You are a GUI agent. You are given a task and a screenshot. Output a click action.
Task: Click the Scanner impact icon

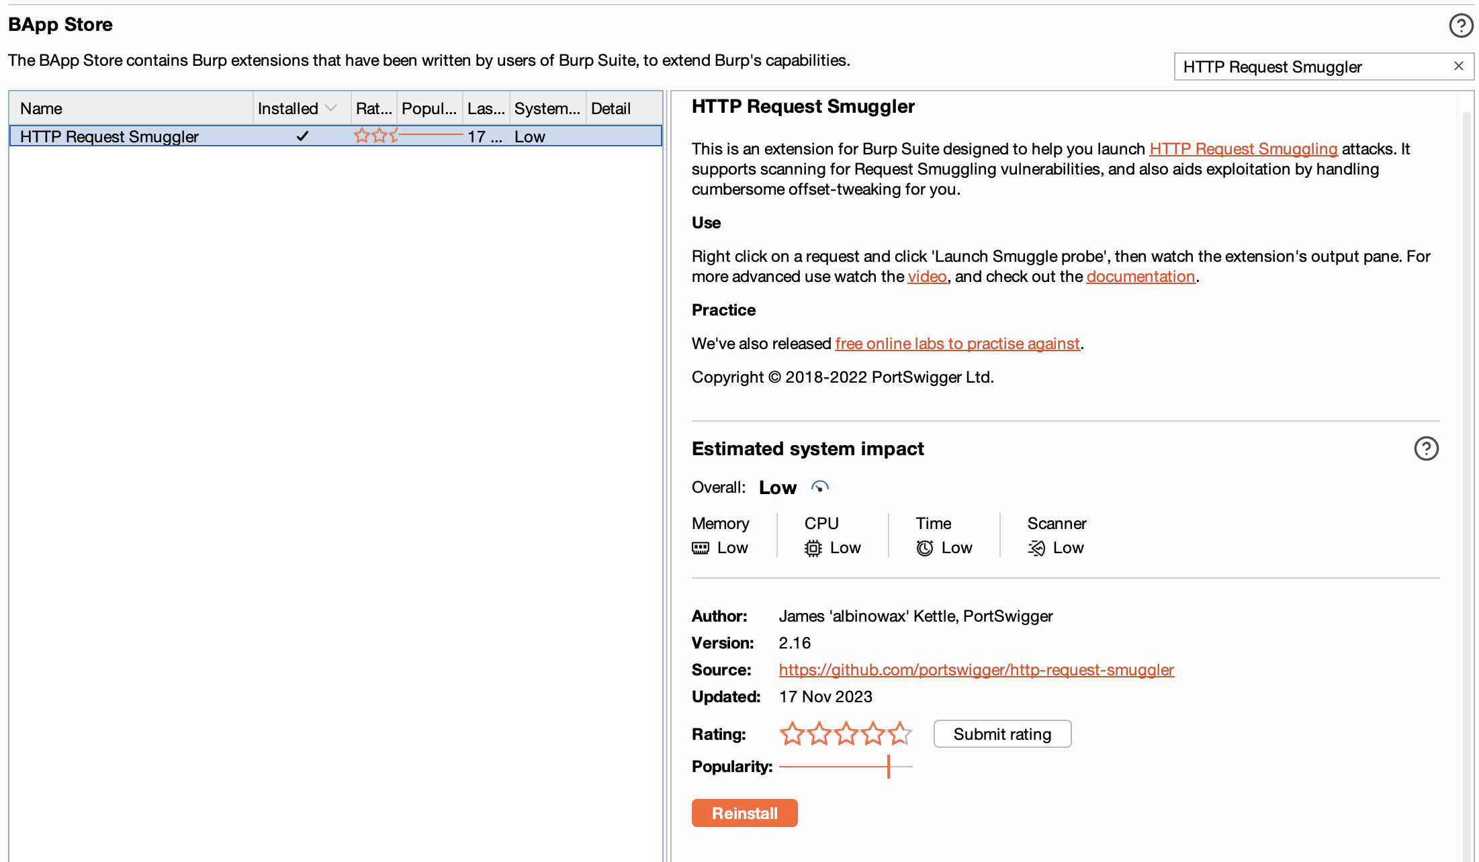pyautogui.click(x=1035, y=548)
